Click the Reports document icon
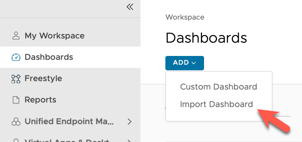The width and height of the screenshot is (302, 142). pyautogui.click(x=16, y=100)
